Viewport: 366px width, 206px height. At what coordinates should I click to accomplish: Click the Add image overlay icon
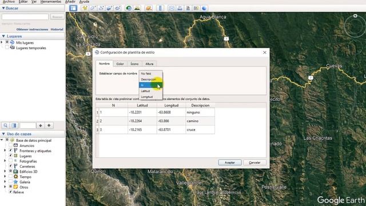point(109,8)
